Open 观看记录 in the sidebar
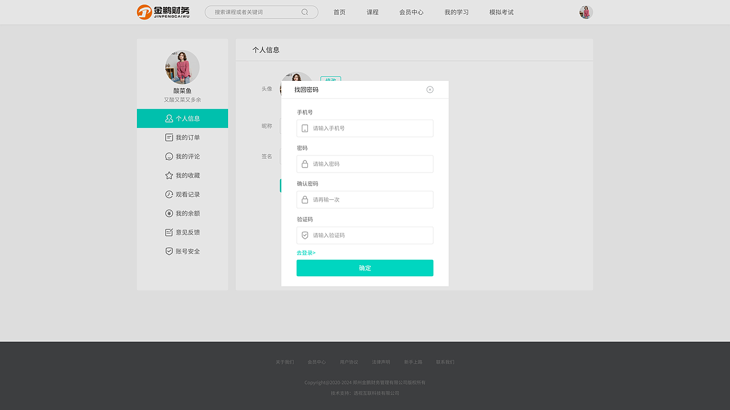This screenshot has width=730, height=410. 182,194
